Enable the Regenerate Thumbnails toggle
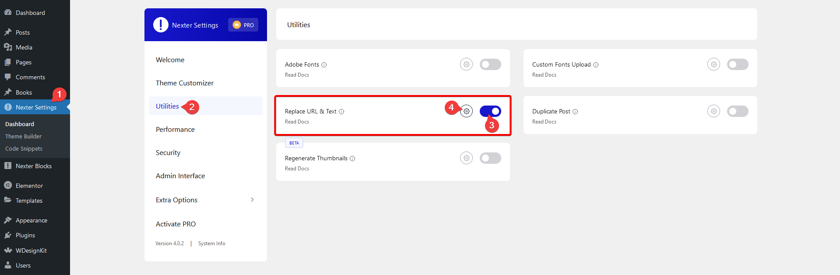The width and height of the screenshot is (840, 275). pyautogui.click(x=490, y=158)
